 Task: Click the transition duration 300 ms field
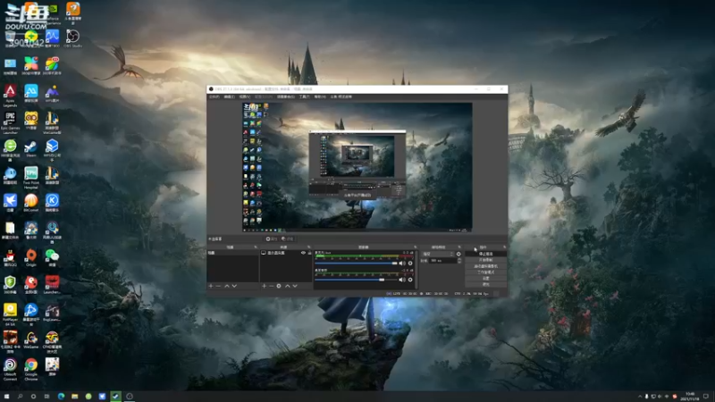[442, 261]
